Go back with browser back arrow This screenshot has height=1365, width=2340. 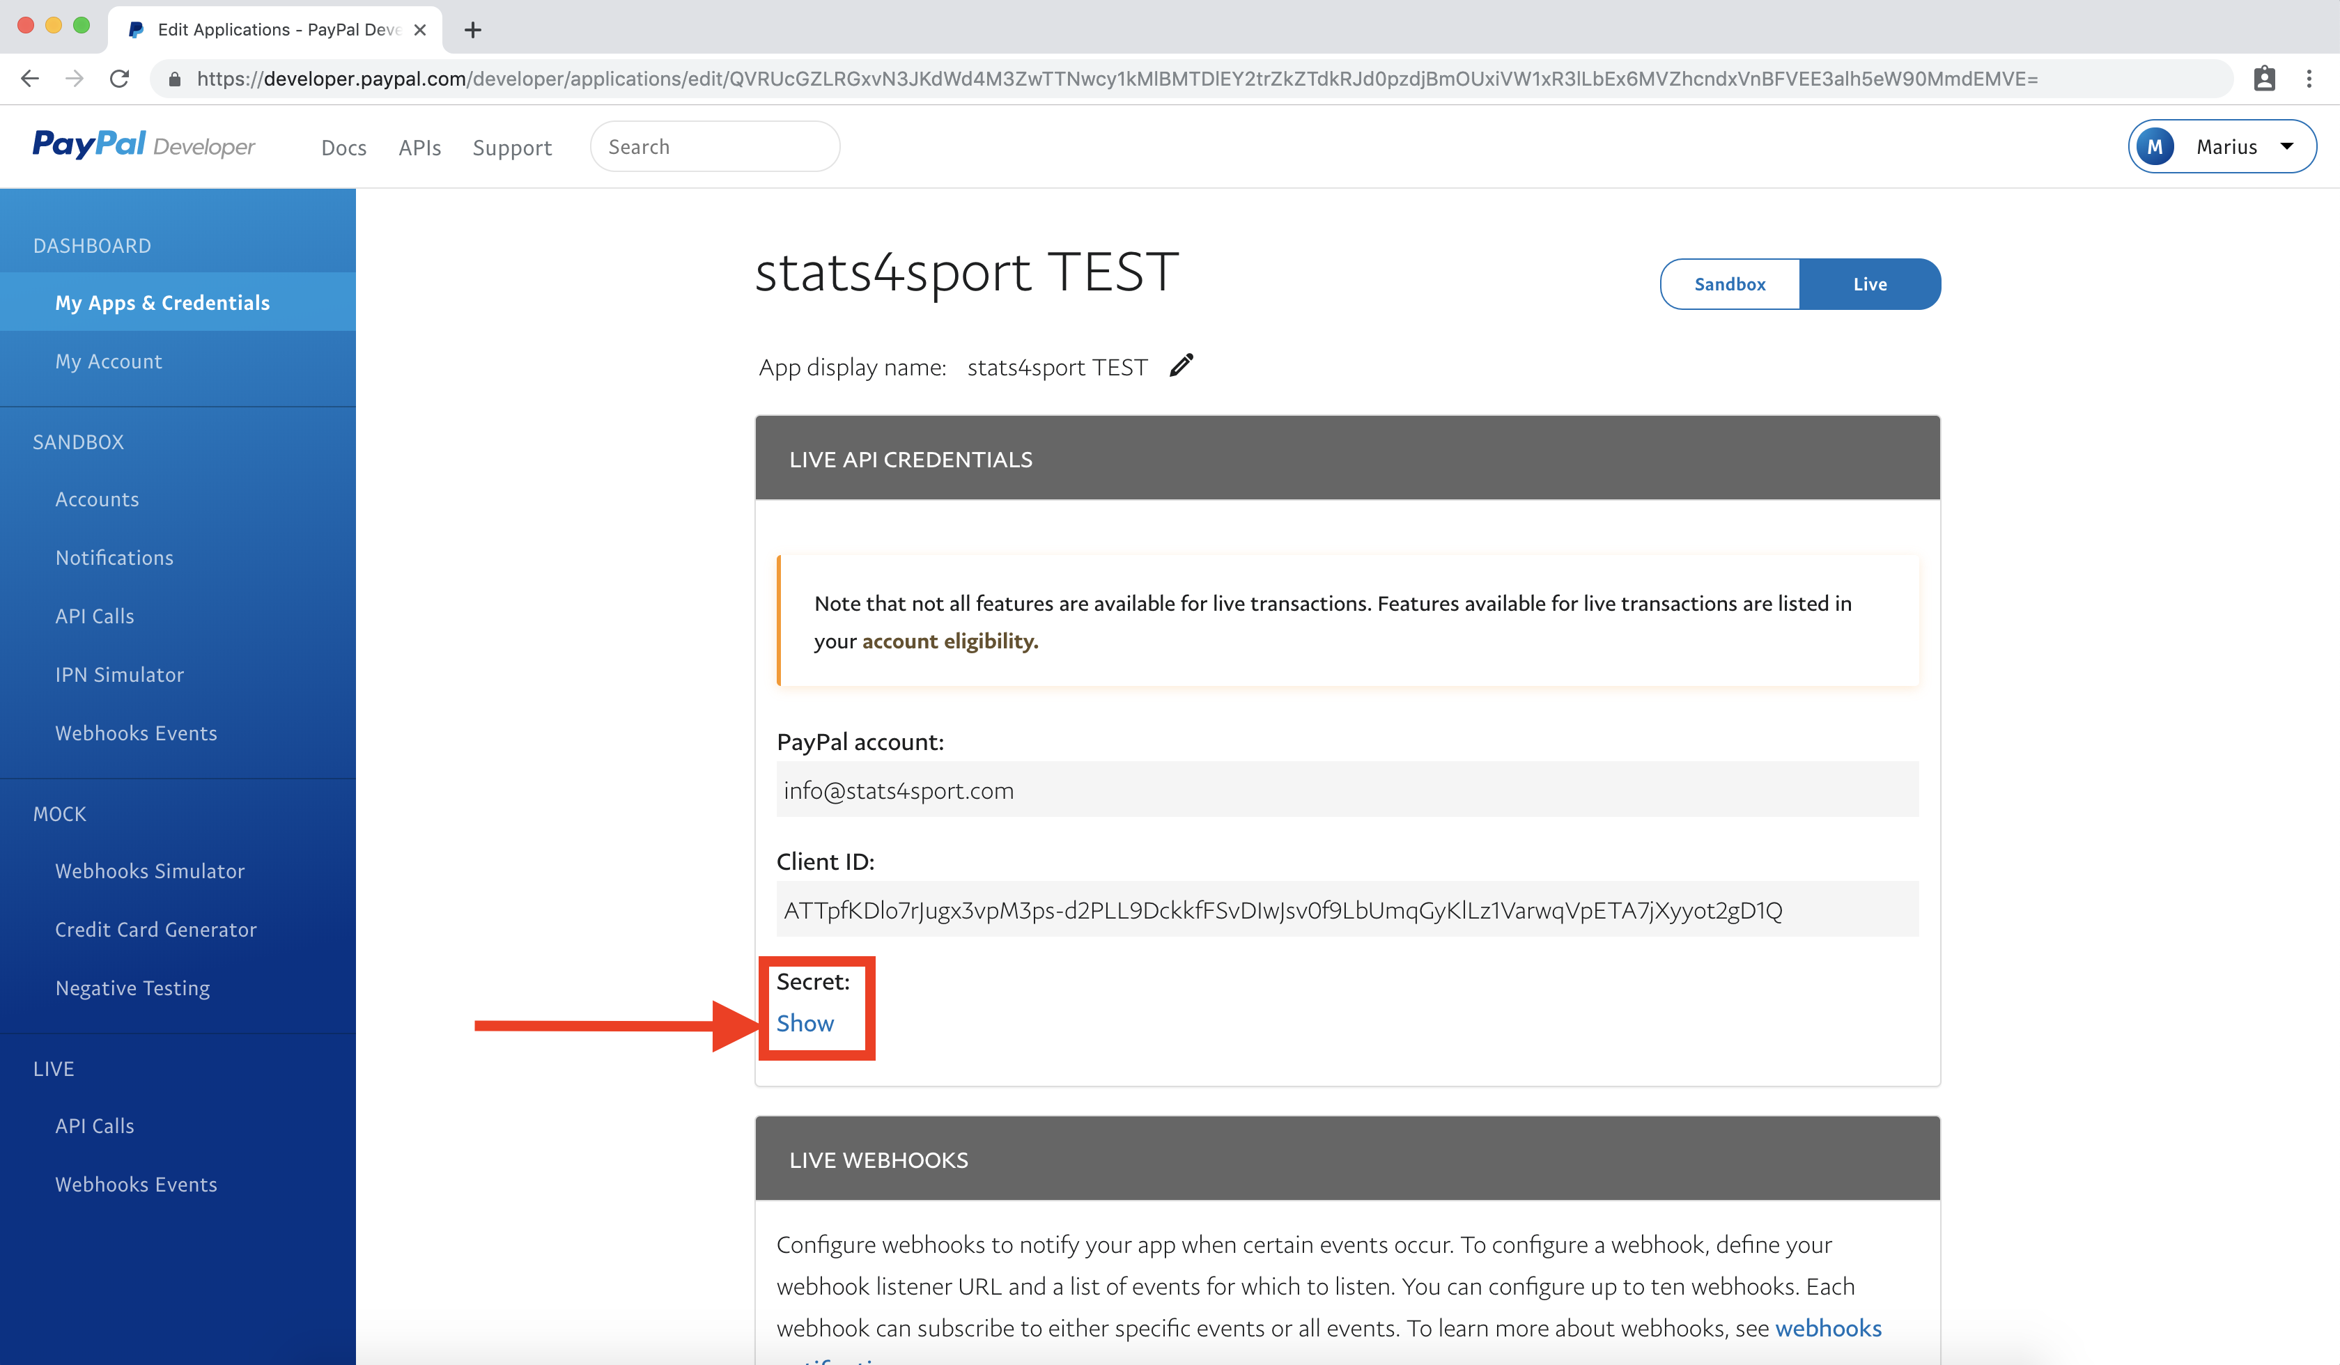pos(30,79)
